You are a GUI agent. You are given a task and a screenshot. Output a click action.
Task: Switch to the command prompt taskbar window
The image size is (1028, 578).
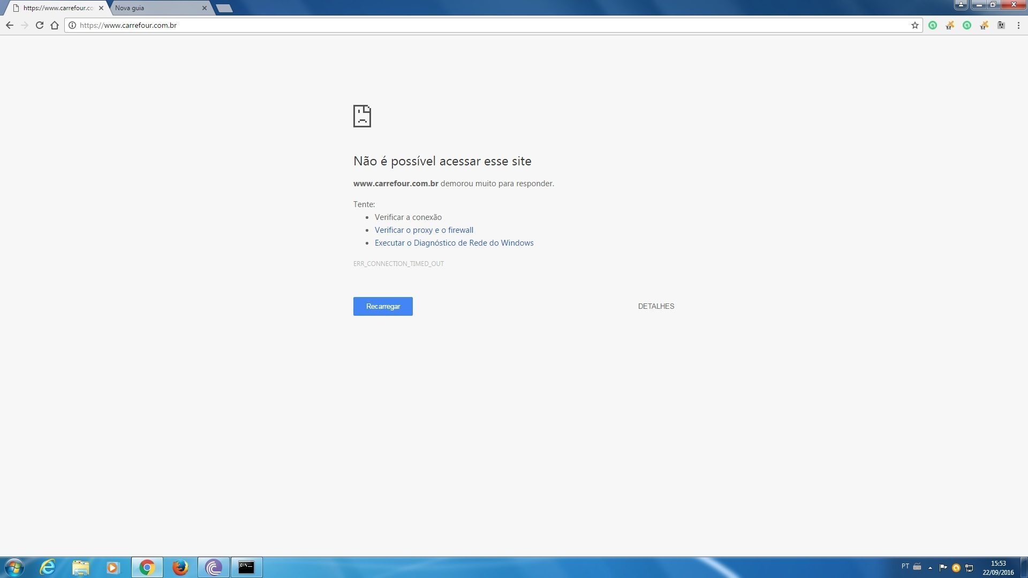tap(246, 567)
